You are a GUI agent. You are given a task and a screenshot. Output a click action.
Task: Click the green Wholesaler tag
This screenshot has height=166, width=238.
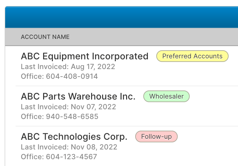click(166, 96)
